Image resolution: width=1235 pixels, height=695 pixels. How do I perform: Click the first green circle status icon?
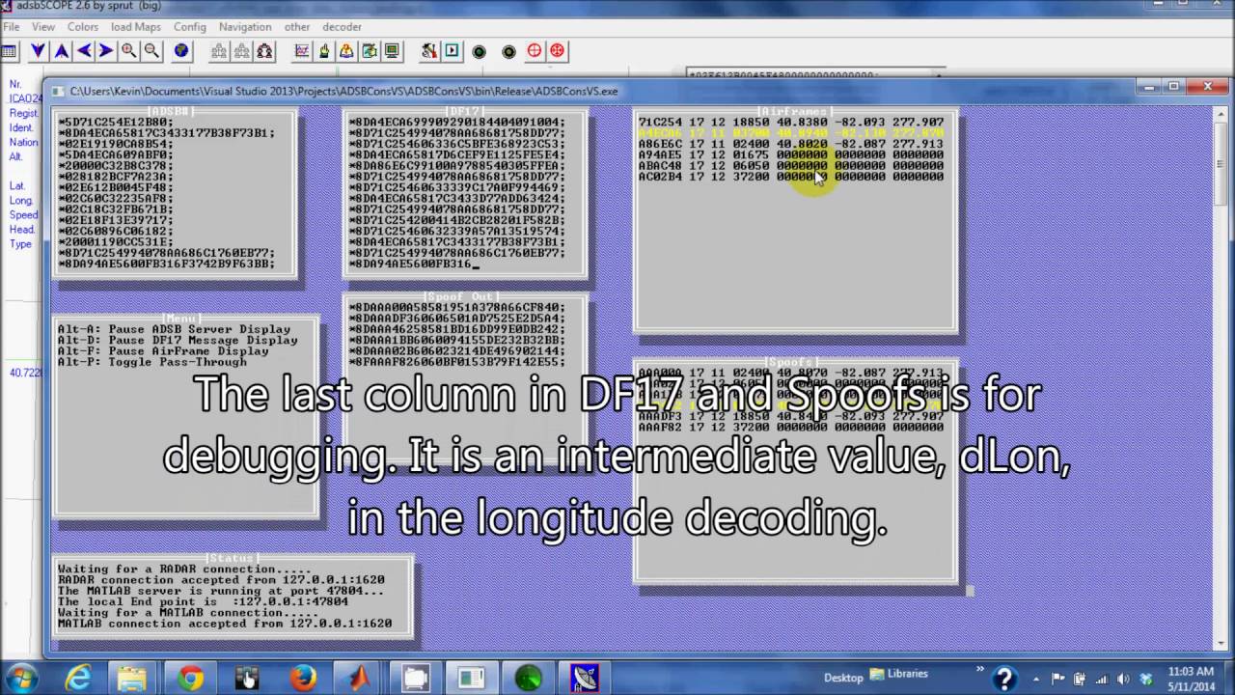[480, 51]
